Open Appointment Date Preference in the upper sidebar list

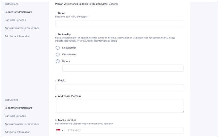(22, 28)
